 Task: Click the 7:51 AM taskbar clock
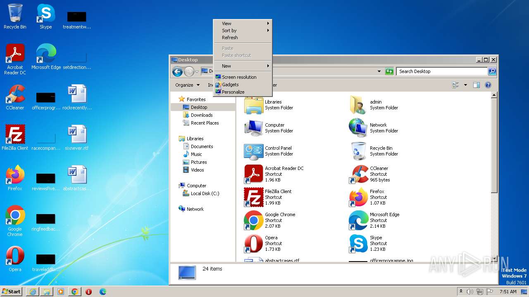508,292
